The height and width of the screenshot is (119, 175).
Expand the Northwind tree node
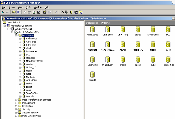coord(20,77)
